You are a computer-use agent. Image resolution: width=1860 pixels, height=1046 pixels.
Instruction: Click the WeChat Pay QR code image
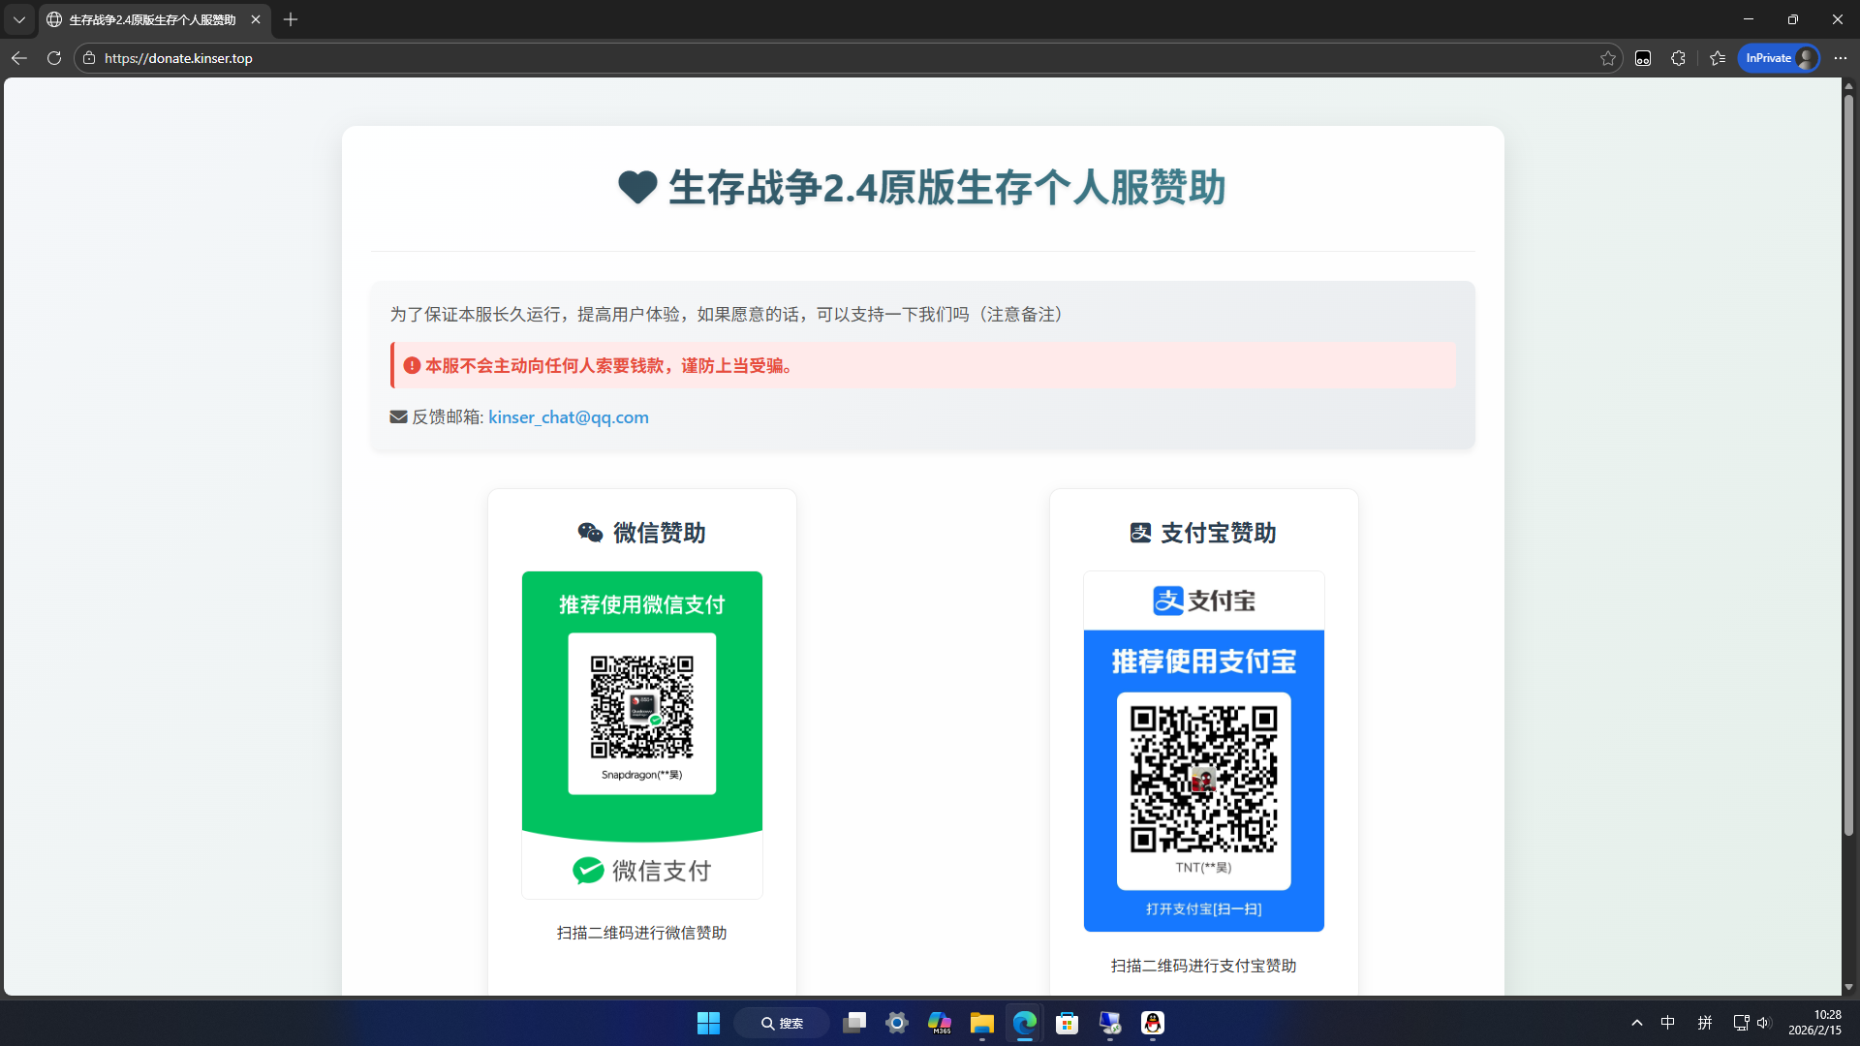(642, 708)
